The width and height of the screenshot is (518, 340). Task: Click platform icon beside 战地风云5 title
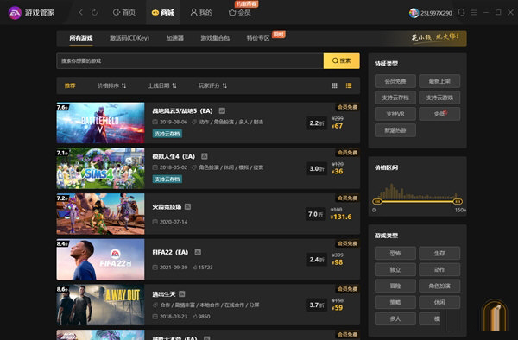coord(222,111)
